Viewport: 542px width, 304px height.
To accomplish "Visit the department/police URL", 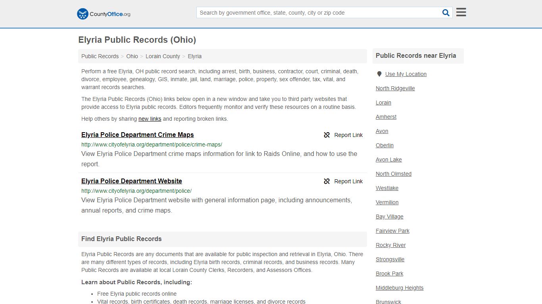I will pyautogui.click(x=136, y=191).
